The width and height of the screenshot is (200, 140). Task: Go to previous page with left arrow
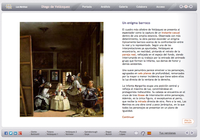click(x=187, y=133)
